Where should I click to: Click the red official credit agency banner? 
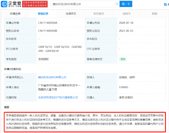click(35, 4)
